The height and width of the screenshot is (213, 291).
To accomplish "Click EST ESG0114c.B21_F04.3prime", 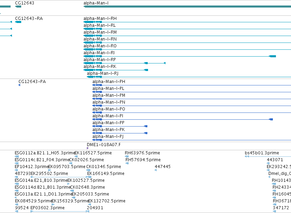I will tap(42, 160).
